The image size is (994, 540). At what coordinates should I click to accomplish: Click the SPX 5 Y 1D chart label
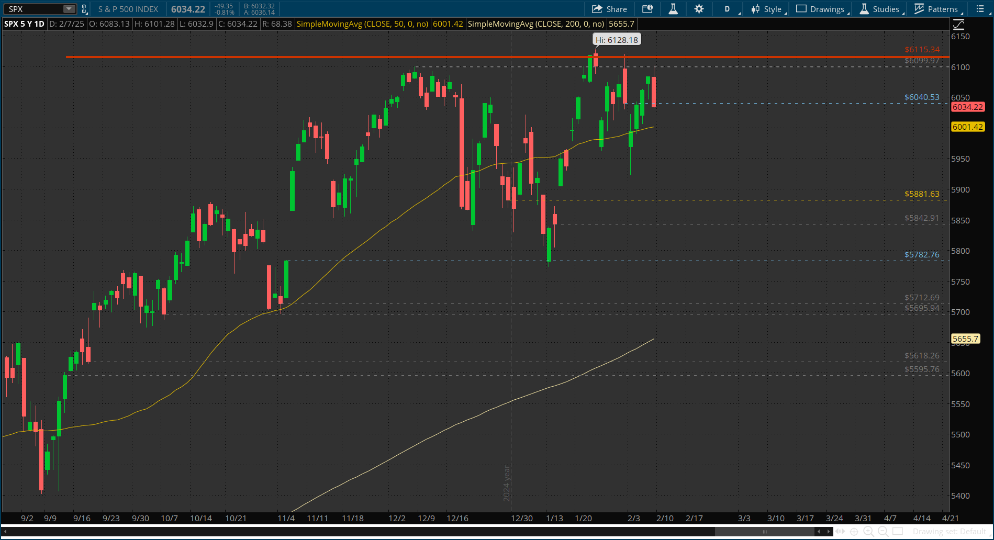(x=25, y=24)
